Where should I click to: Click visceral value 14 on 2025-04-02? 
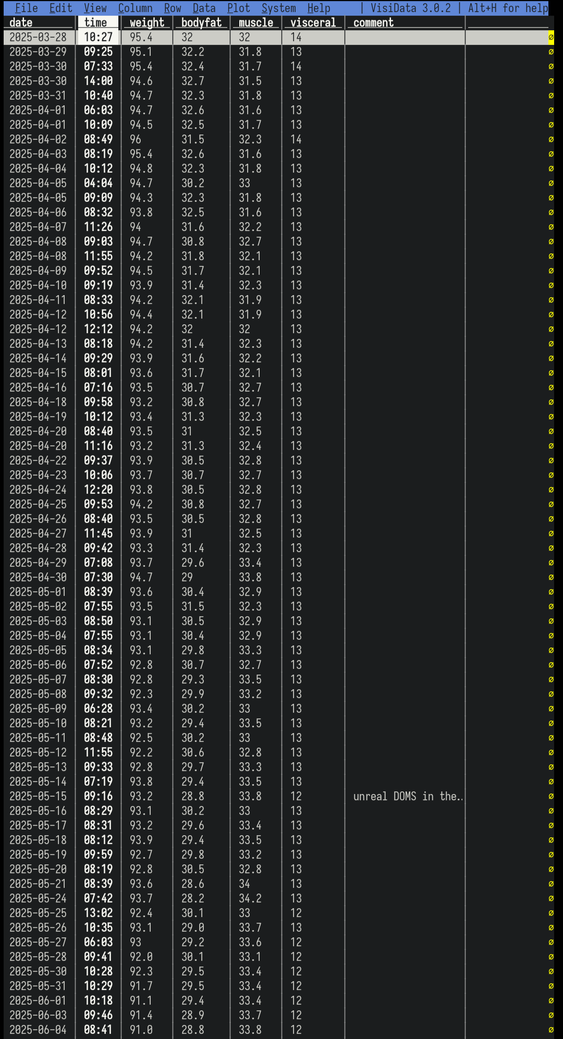296,139
